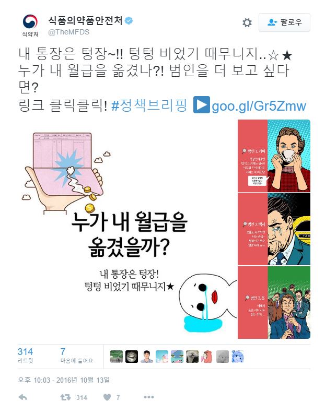Open the crying man taxi thumbnail
Viewport: 325px width, 414px height.
coord(274,229)
